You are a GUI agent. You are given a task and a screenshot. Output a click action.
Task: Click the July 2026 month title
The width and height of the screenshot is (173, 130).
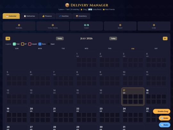tap(86, 39)
